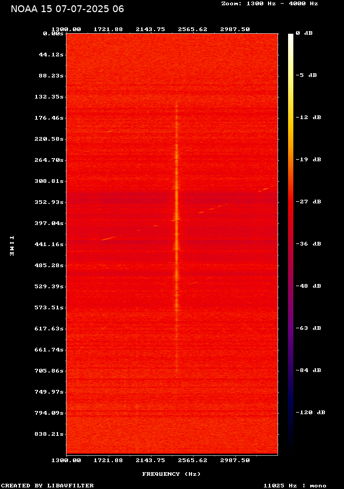
Task: Click the CREATED BY LIBAVFILTER text
Action: [x=47, y=485]
